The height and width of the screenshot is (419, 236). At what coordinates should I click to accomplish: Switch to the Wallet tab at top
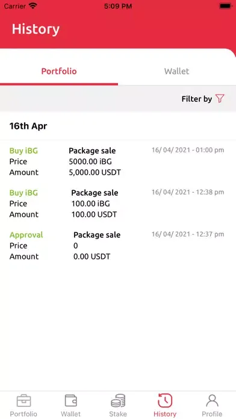pyautogui.click(x=176, y=71)
